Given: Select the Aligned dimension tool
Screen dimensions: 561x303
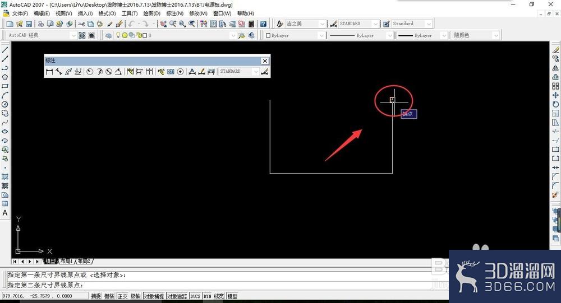Looking at the screenshot, I should tap(59, 72).
